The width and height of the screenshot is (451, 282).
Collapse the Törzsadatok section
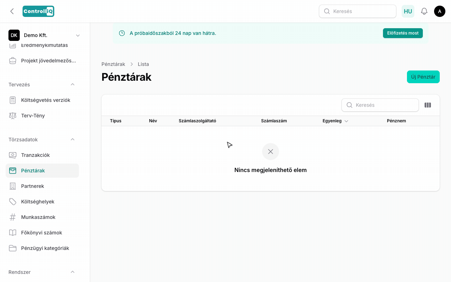point(73,140)
